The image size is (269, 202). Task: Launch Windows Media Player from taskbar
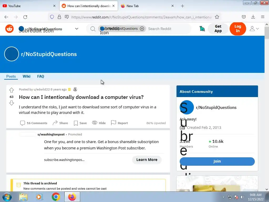click(39, 197)
